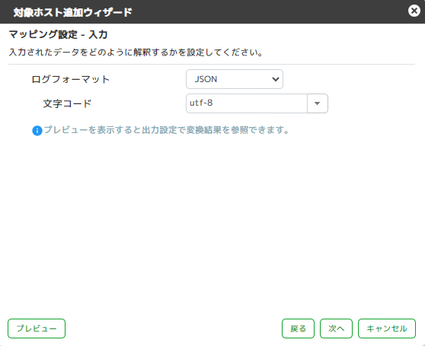Click the プレビュー button

(x=37, y=329)
